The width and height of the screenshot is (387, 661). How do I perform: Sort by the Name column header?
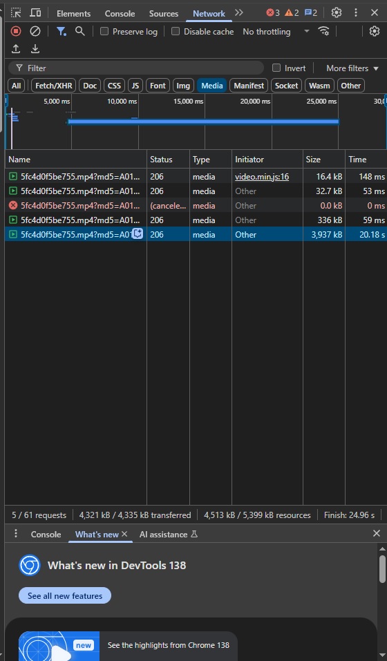(x=76, y=160)
